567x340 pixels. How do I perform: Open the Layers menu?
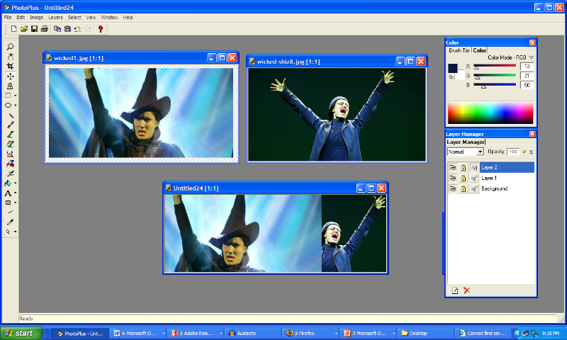click(x=55, y=17)
